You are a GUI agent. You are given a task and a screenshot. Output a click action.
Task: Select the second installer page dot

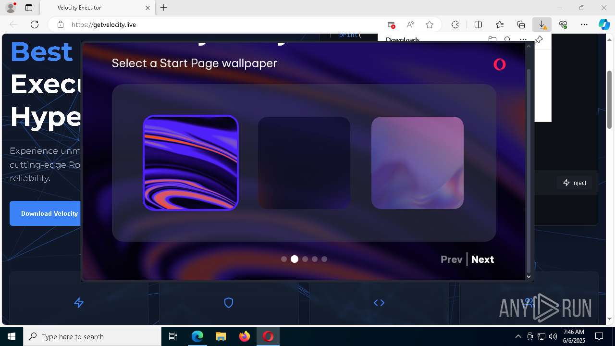295,259
